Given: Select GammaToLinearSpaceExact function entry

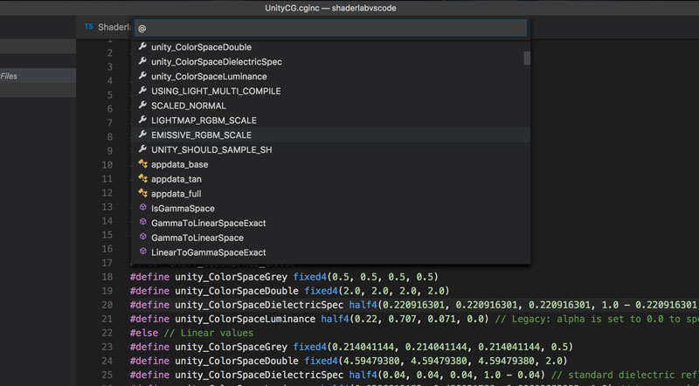Looking at the screenshot, I should point(330,223).
